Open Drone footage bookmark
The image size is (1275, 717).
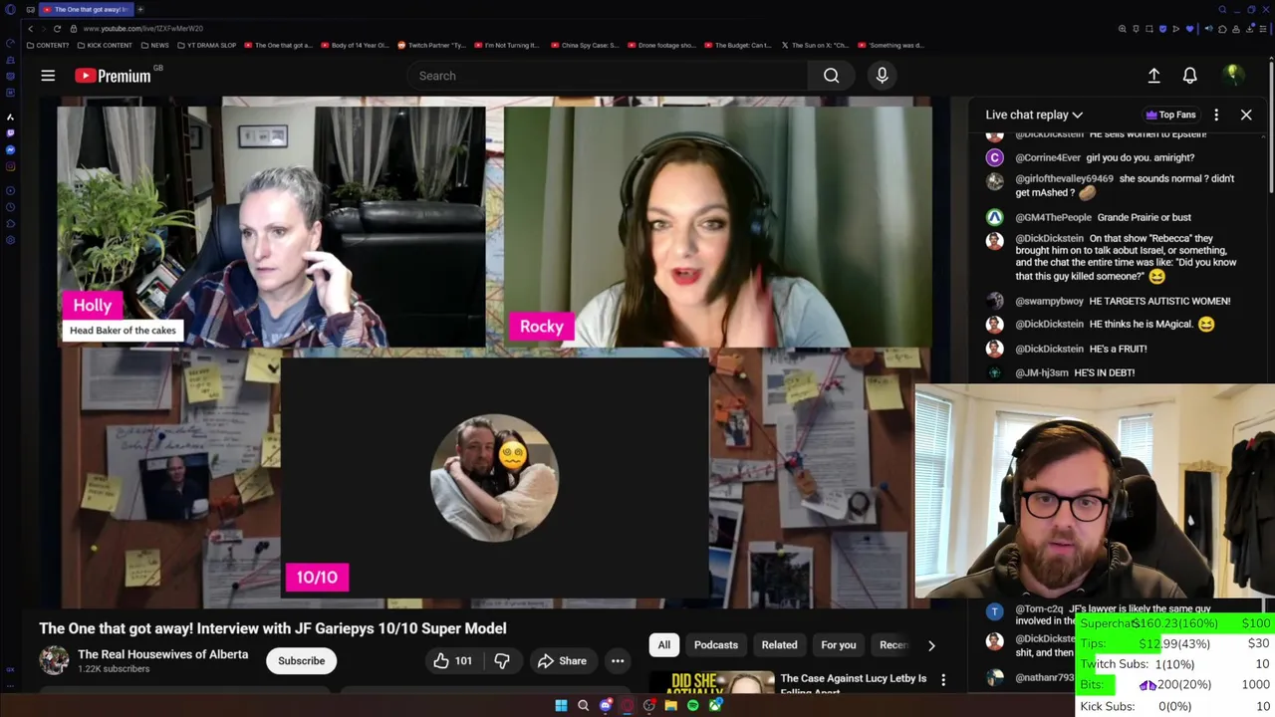[662, 45]
